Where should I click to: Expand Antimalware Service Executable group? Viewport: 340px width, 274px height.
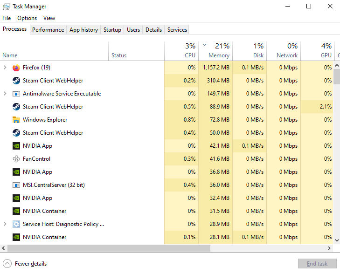[x=5, y=94]
